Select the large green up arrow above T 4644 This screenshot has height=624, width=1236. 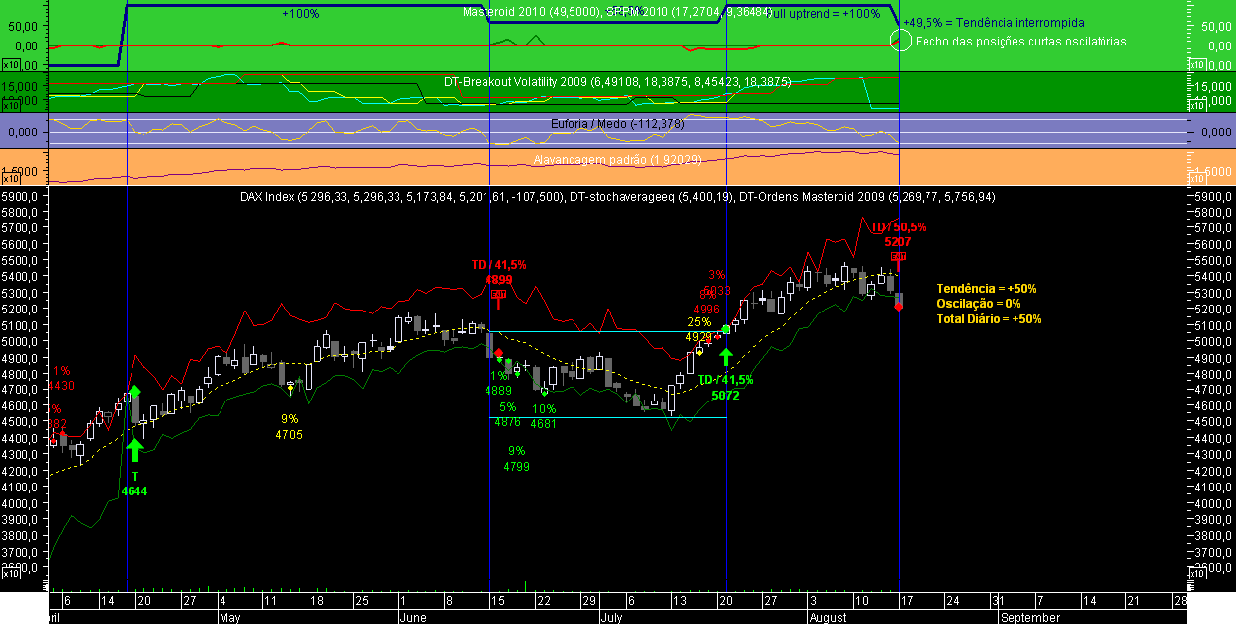coord(134,449)
